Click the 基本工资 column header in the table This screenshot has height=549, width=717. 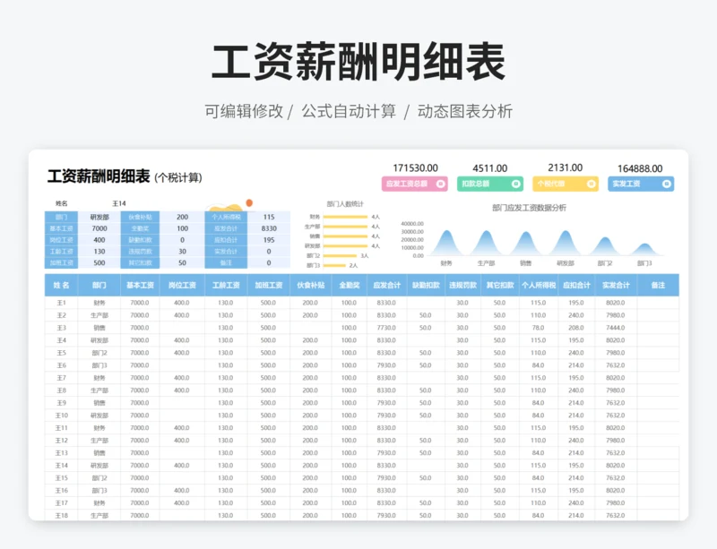[140, 285]
